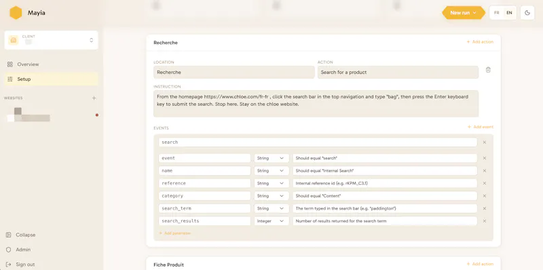Open type dropdown for event parameter
Screen dimensions: 543x270
click(271, 158)
